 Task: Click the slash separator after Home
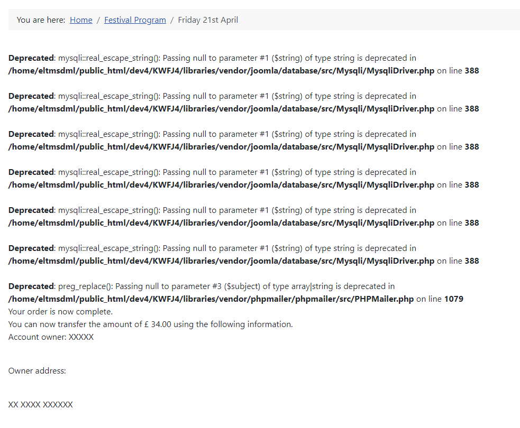click(x=98, y=20)
